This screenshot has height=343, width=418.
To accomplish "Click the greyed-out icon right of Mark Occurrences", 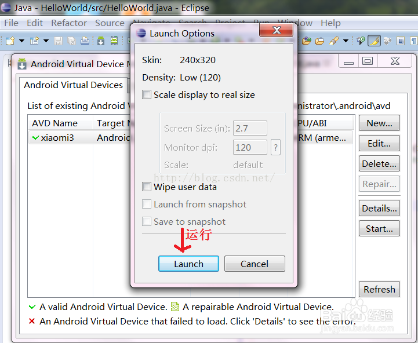I will click(388, 41).
